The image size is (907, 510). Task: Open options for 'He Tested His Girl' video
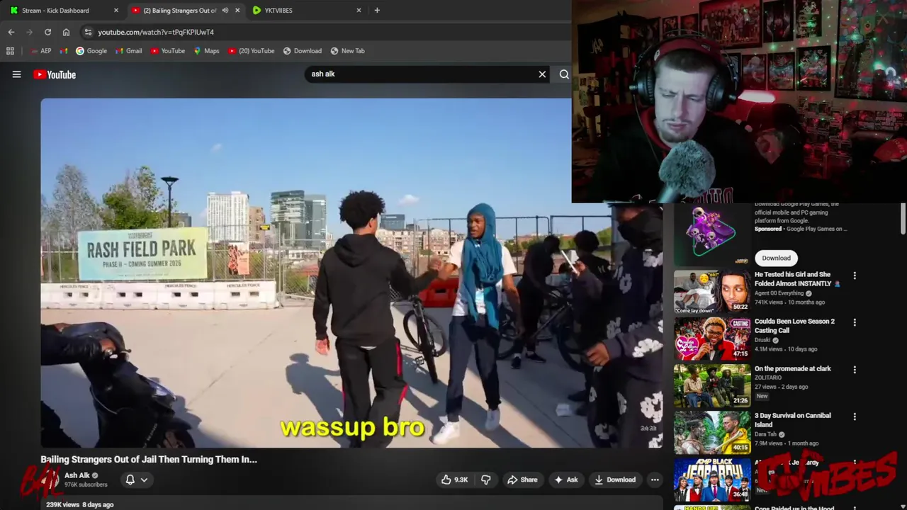pos(855,276)
